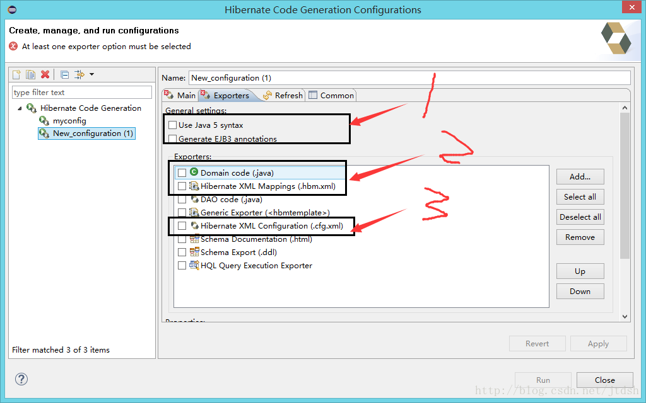Click the Generic Exporter icon

pos(194,213)
